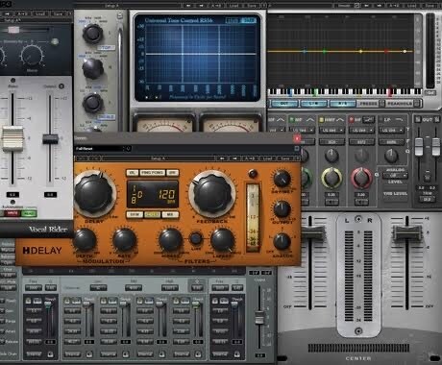Click the first band solo button in multiband compressor

pyautogui.click(x=28, y=301)
